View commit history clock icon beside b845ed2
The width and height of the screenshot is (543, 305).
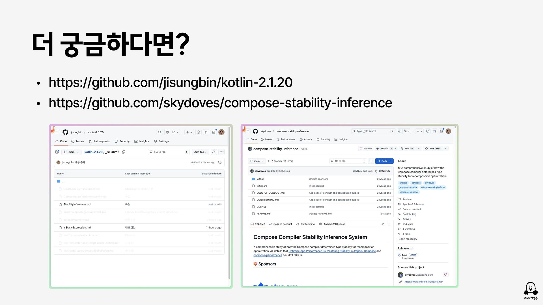click(220, 162)
